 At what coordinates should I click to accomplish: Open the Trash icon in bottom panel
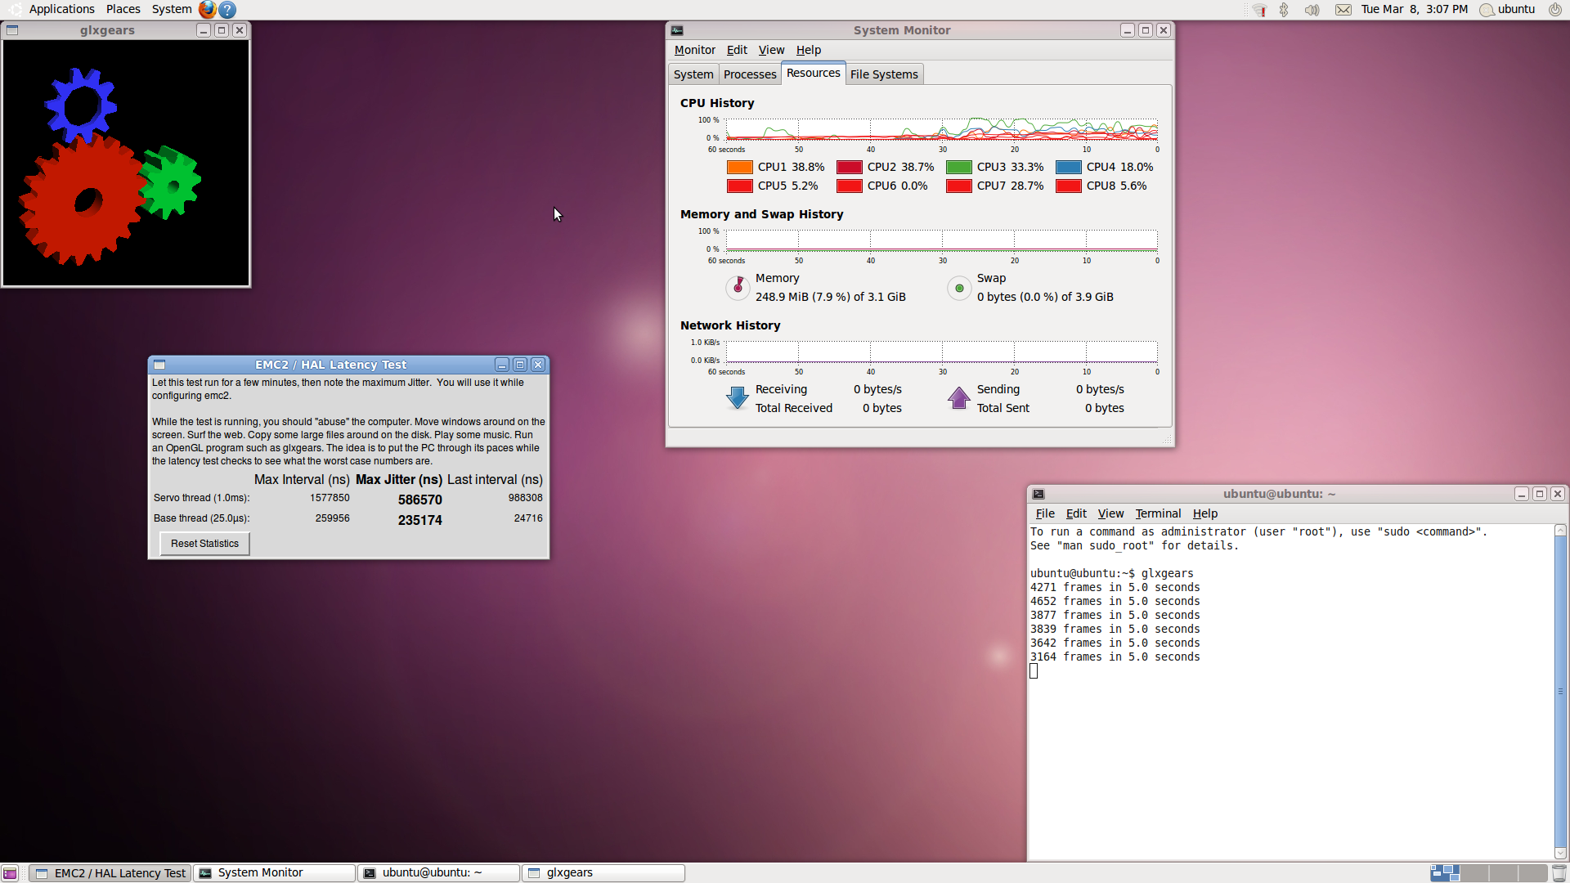(1559, 873)
